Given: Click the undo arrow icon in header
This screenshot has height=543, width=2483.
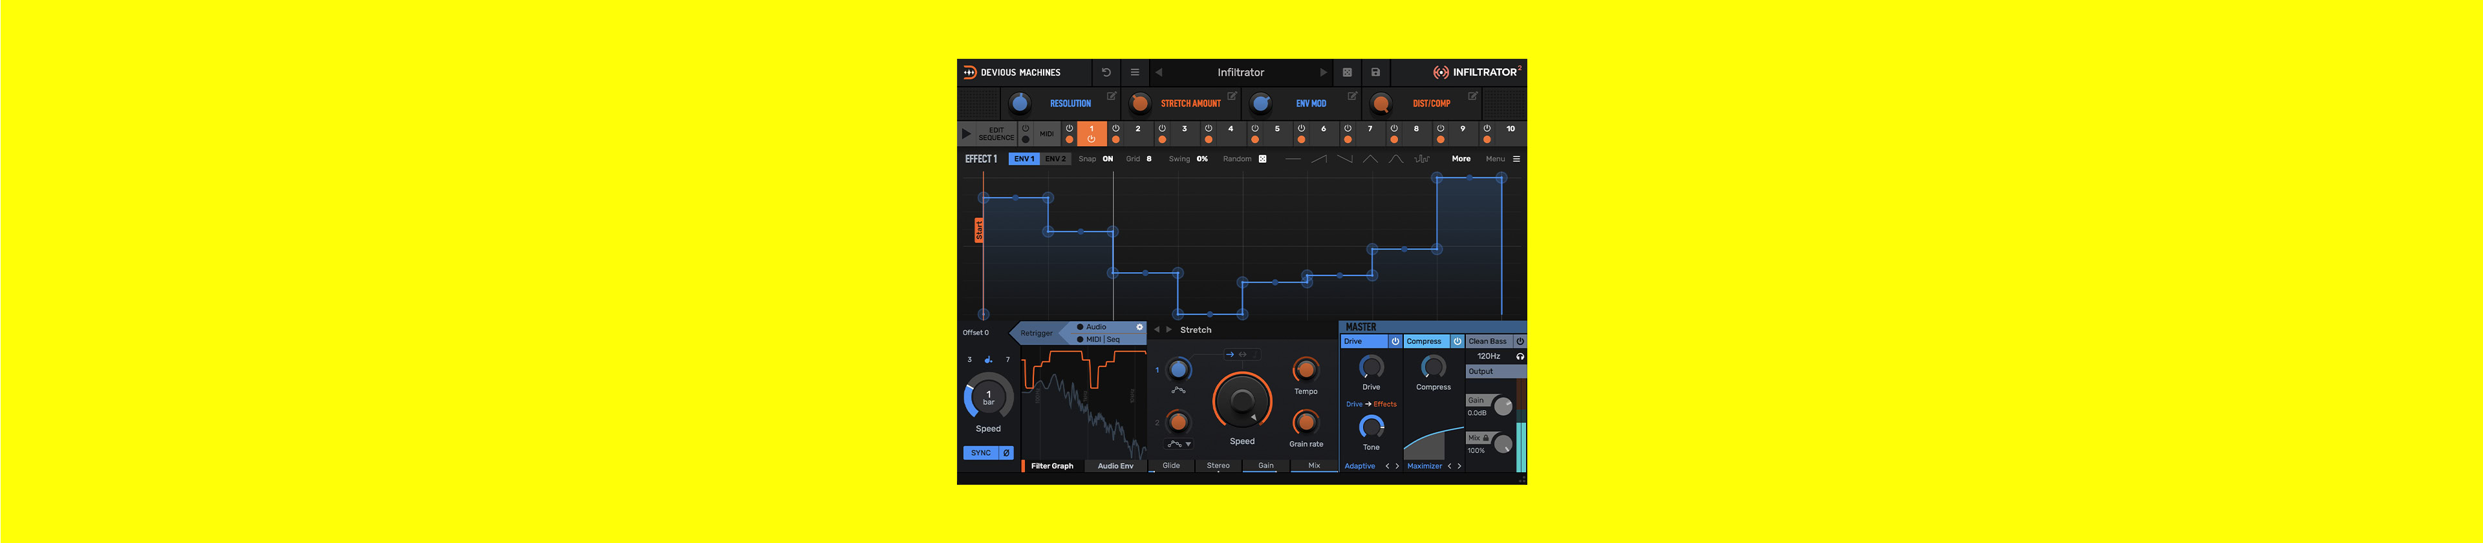Looking at the screenshot, I should click(x=1106, y=72).
